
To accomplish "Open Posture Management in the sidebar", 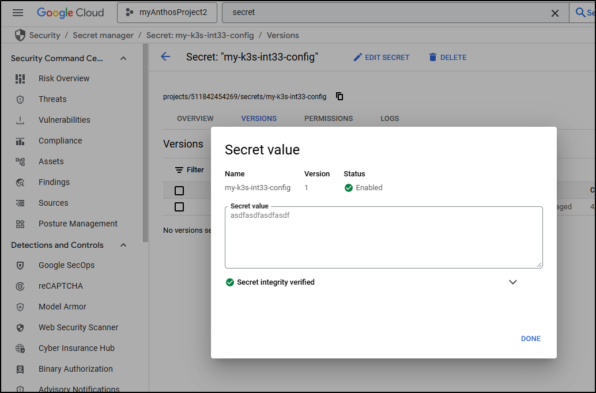I will coord(78,224).
